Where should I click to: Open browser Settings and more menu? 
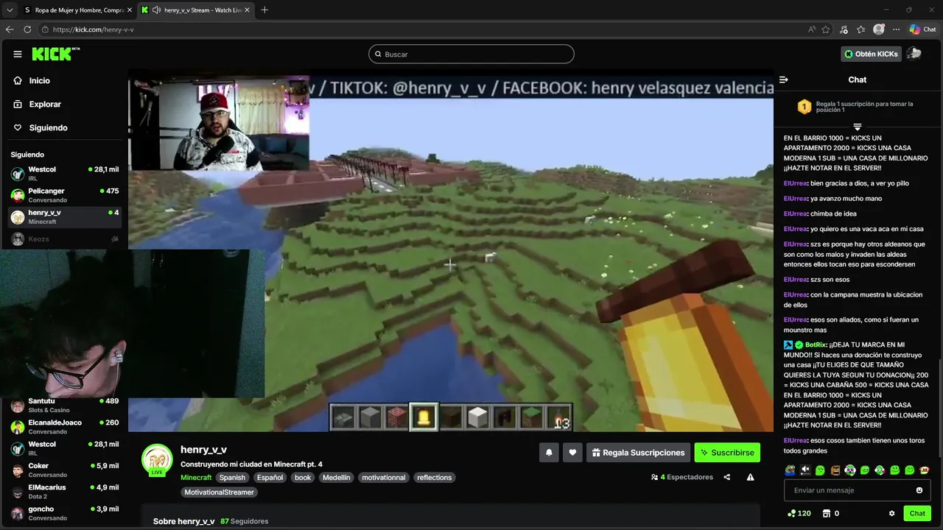coord(897,29)
